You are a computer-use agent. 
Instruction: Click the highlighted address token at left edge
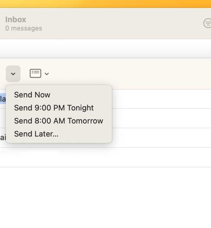(x=3, y=99)
